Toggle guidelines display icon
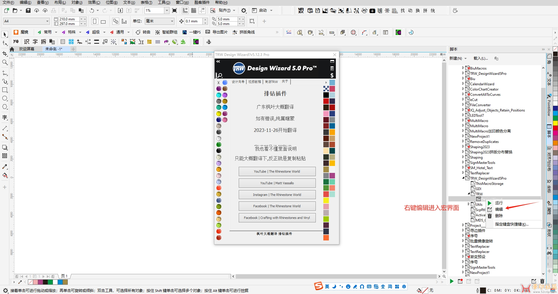 tap(202, 10)
